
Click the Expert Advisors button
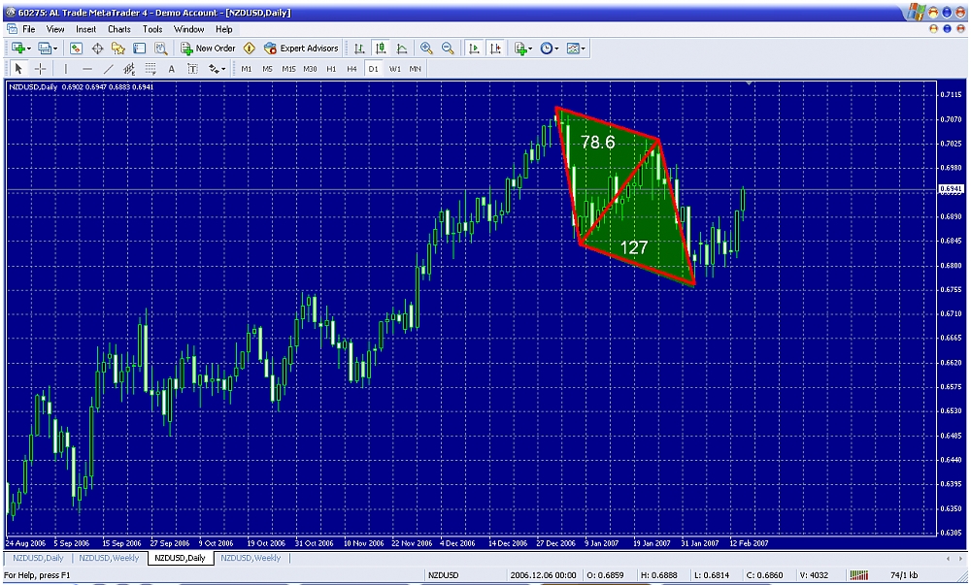[301, 49]
